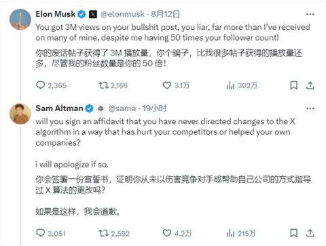The width and height of the screenshot is (326, 246).
Task: Bookmark Sam Altman's tweet
Action: pyautogui.click(x=293, y=233)
